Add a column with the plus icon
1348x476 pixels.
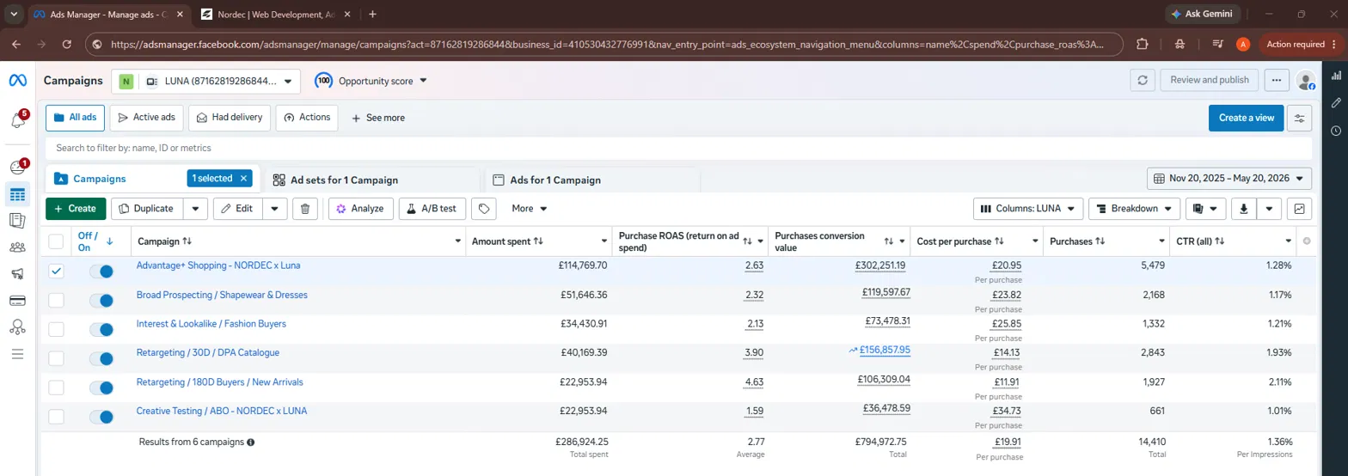pos(1307,241)
